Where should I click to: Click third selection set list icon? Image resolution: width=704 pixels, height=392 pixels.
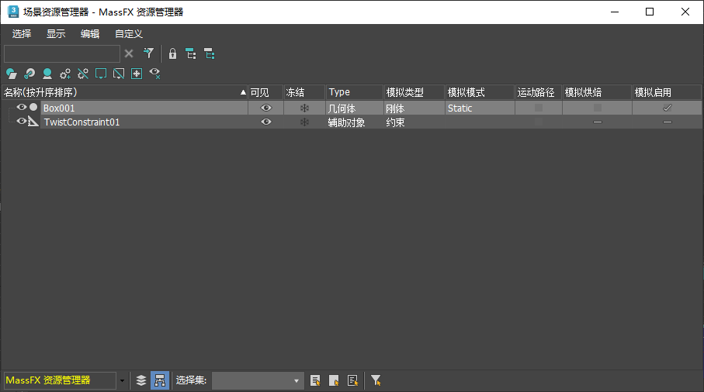[353, 380]
